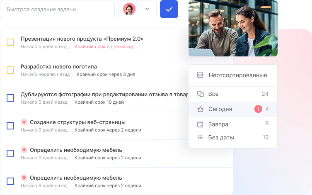
Task: Select the Завтра filter
Action: [233, 124]
